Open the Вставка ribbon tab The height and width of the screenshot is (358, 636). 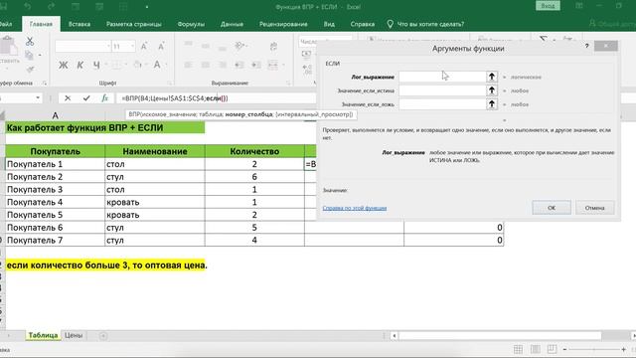coord(79,24)
